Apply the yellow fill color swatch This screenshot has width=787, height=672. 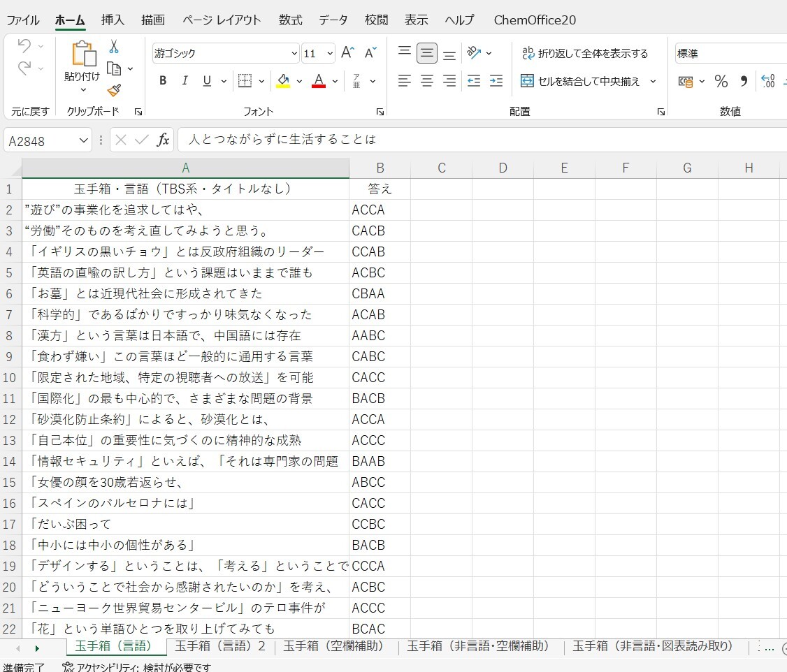(283, 81)
